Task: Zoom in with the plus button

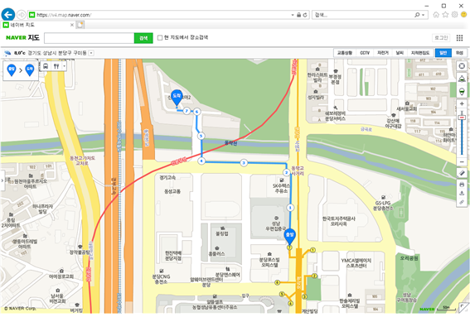Action: tap(462, 103)
